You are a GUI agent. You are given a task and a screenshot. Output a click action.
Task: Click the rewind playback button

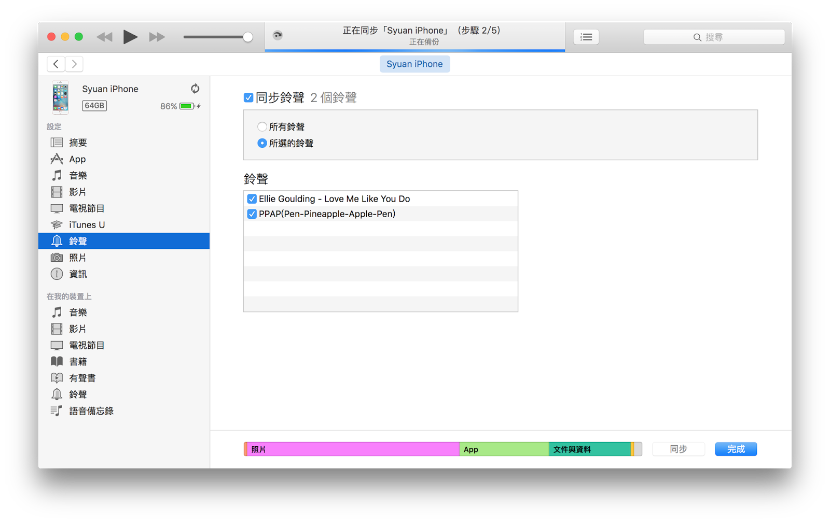click(104, 37)
